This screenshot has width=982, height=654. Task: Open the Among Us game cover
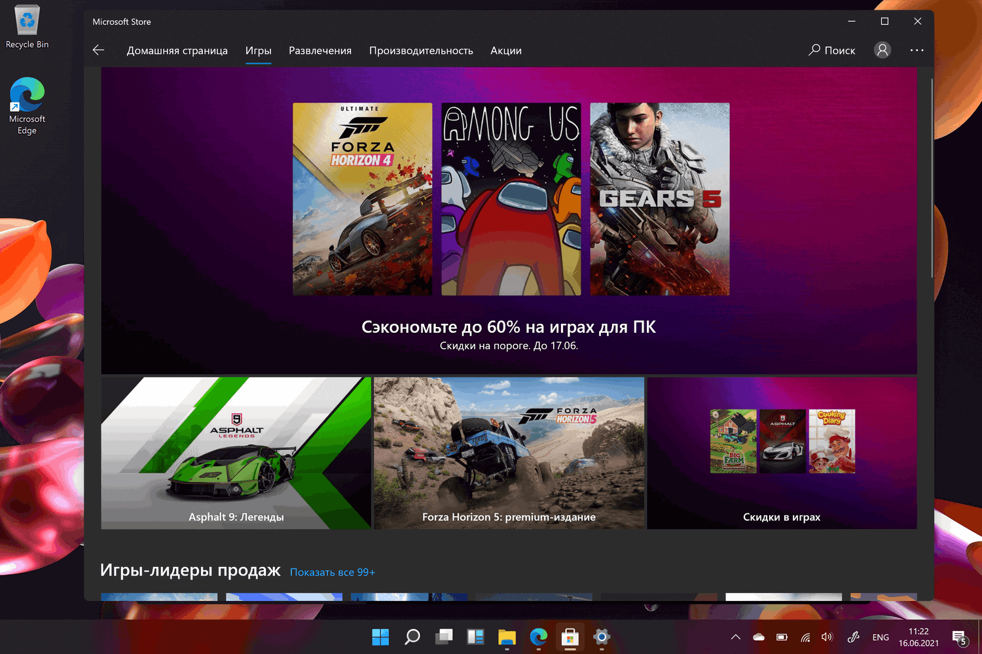click(x=511, y=199)
